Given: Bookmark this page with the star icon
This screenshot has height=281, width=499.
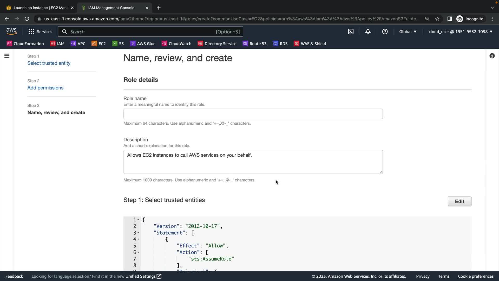Looking at the screenshot, I should tap(437, 19).
